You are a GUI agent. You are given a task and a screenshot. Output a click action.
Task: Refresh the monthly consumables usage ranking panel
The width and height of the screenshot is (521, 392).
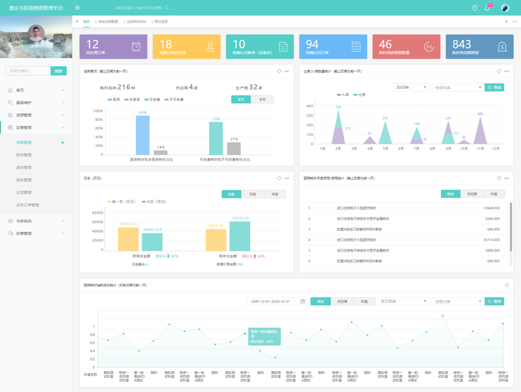[x=499, y=178]
